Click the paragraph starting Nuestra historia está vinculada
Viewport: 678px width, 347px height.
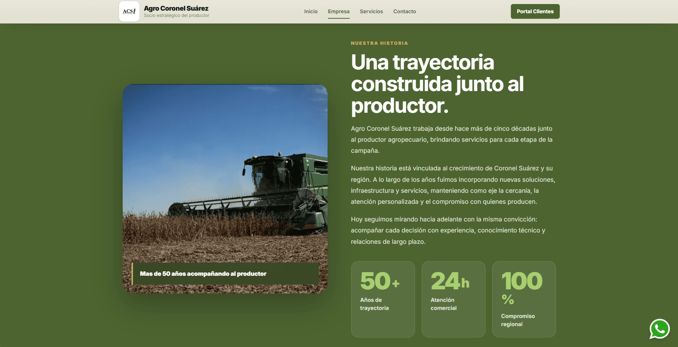click(453, 185)
